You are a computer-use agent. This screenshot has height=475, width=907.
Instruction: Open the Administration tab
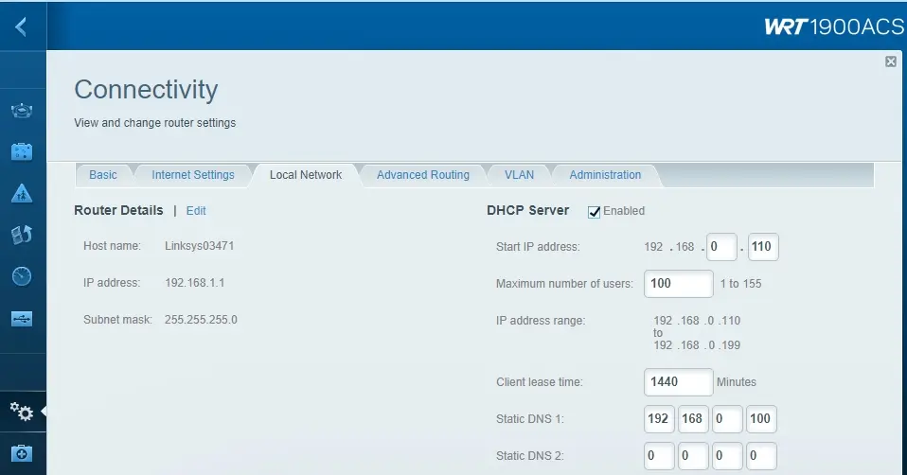click(x=605, y=175)
